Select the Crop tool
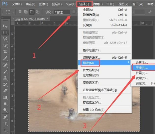The image size is (155, 134). point(5,52)
